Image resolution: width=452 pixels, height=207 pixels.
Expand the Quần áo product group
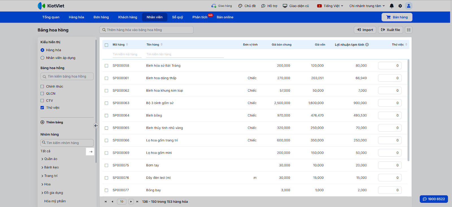42,159
